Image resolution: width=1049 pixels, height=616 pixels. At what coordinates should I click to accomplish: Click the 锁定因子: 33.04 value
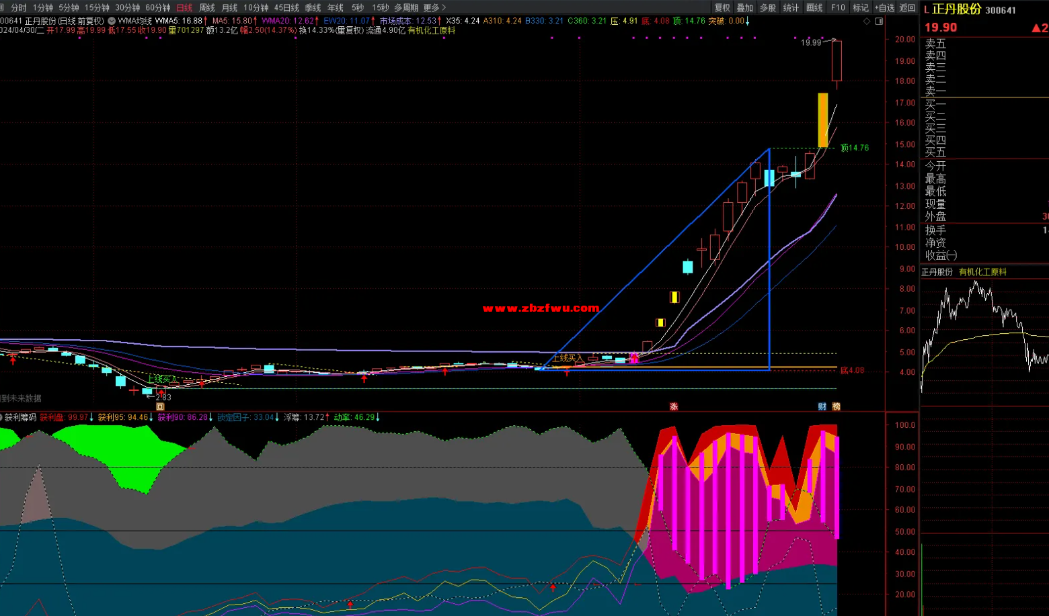pyautogui.click(x=248, y=417)
